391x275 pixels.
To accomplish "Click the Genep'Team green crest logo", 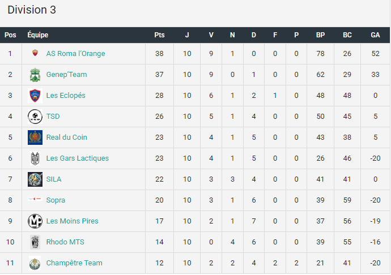I will [x=35, y=75].
